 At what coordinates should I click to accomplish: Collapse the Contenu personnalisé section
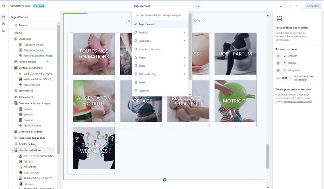pos(12,68)
